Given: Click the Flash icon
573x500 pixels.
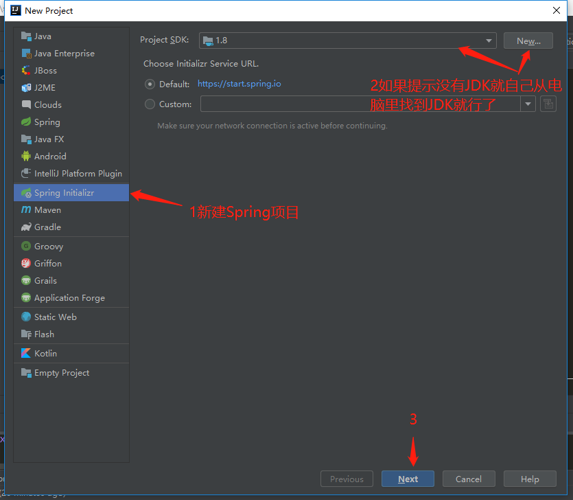Looking at the screenshot, I should 26,334.
